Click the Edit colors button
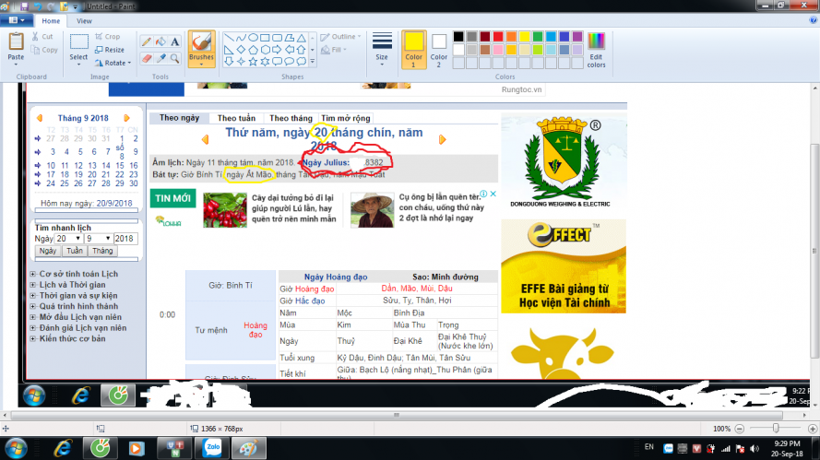Image resolution: width=820 pixels, height=460 pixels. 597,48
